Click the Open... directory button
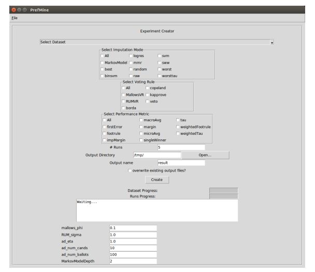315x272 pixels. [x=205, y=155]
